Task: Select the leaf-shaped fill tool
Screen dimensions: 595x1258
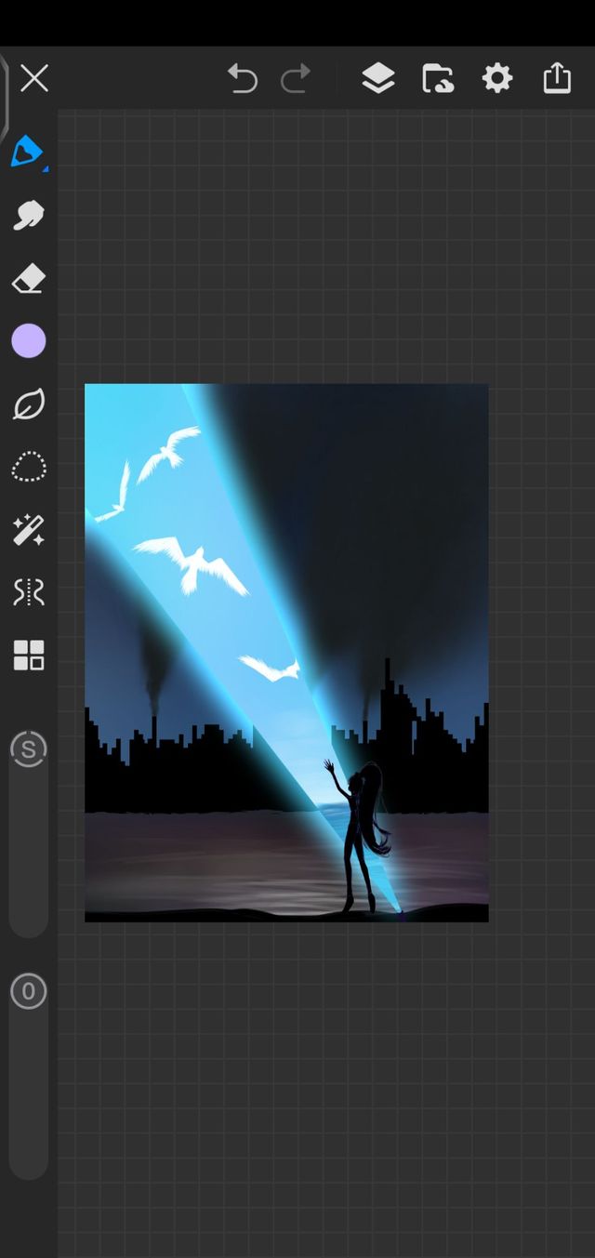Action: click(28, 404)
